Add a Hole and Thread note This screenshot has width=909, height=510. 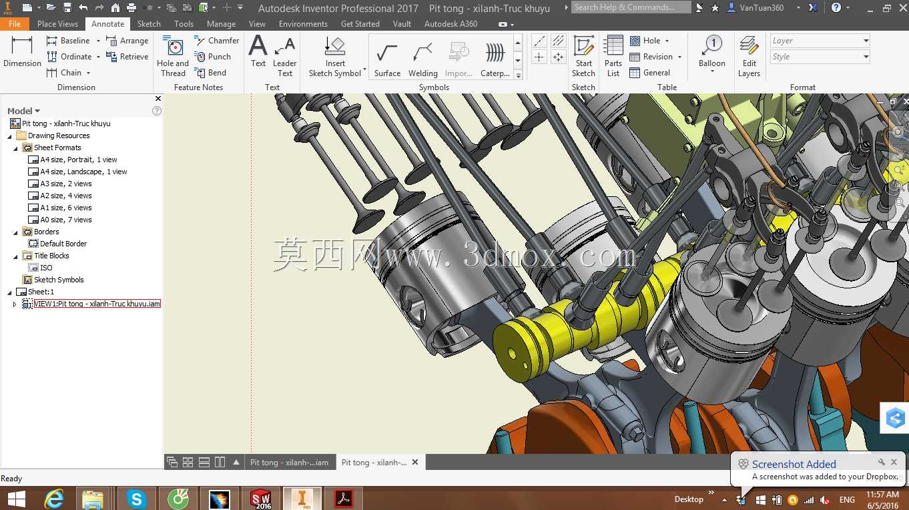point(173,56)
